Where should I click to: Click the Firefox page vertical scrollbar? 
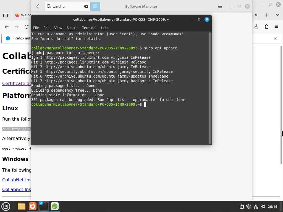click(281, 105)
